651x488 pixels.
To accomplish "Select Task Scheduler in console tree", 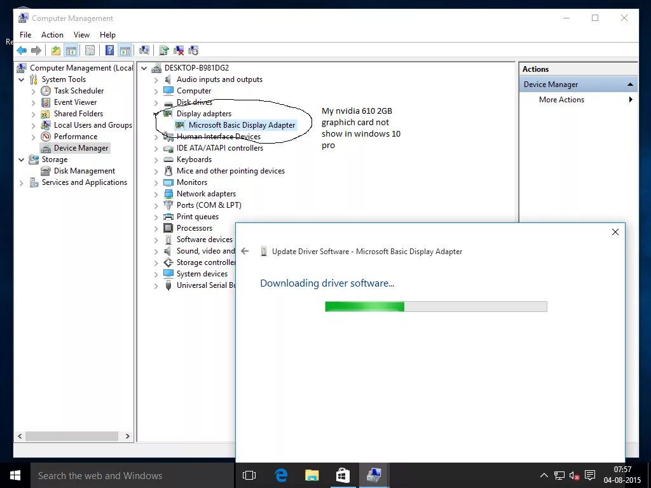I will 78,91.
